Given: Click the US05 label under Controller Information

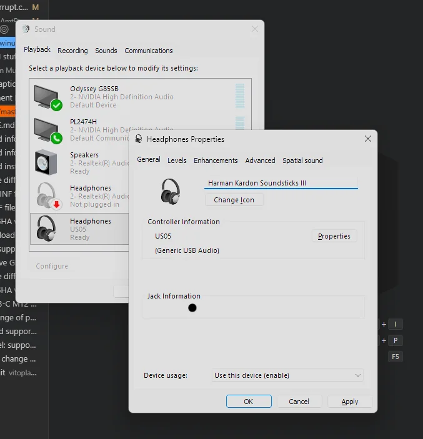Looking at the screenshot, I should (162, 236).
